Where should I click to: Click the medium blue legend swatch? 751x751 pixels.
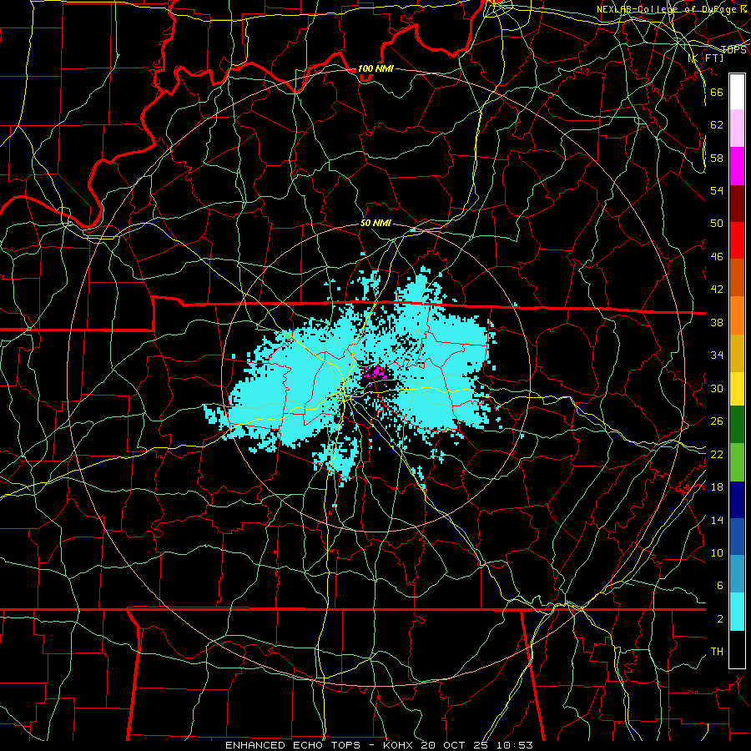tap(737, 537)
